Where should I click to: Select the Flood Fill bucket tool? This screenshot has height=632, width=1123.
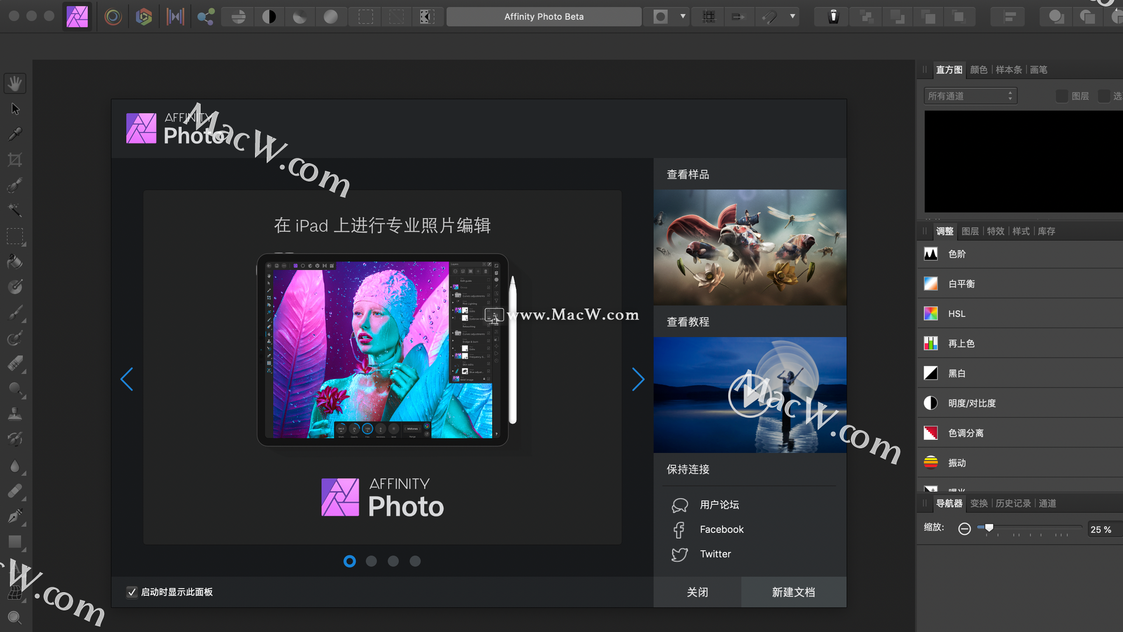[15, 262]
